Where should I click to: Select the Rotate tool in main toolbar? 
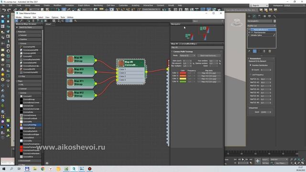(69, 10)
